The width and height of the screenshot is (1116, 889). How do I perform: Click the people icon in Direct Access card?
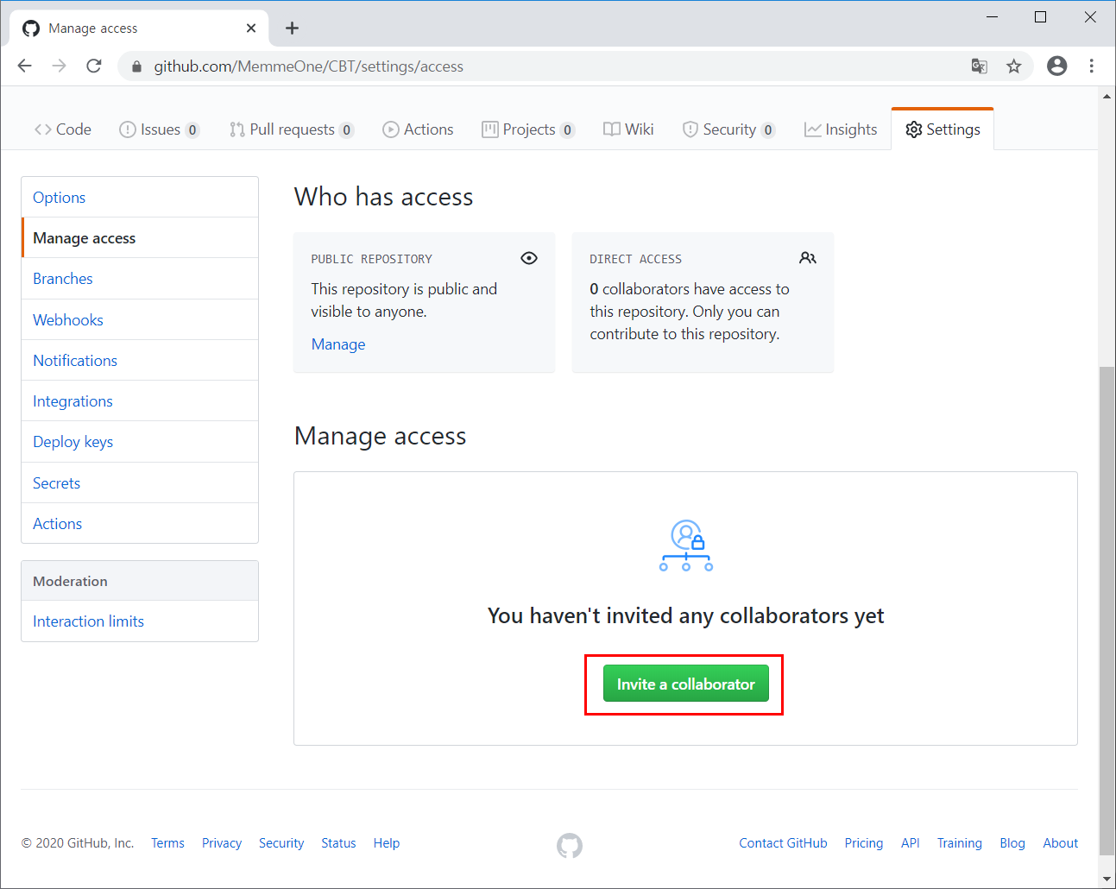pyautogui.click(x=808, y=258)
